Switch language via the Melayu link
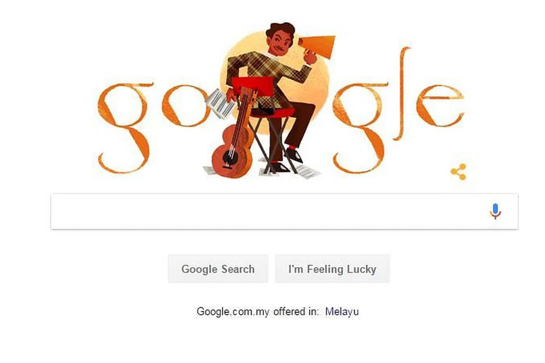545x363 pixels. (x=342, y=311)
